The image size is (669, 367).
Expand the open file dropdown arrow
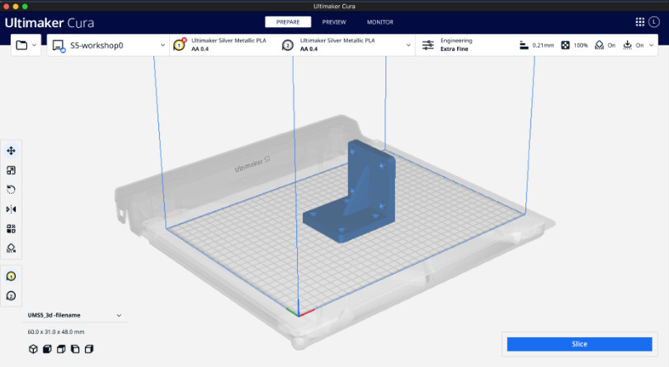pyautogui.click(x=35, y=45)
